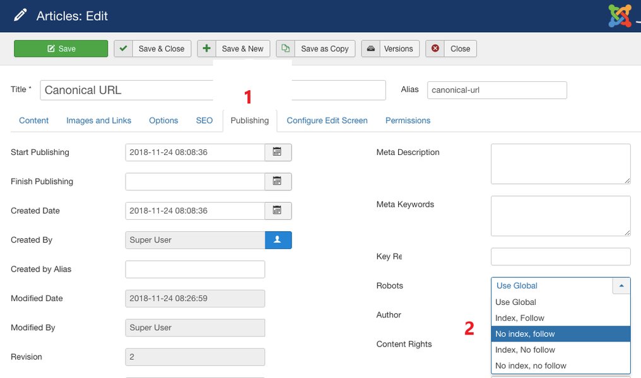Click the Alias field with canonical-url
Screen dimensions: 641x378
(x=497, y=90)
